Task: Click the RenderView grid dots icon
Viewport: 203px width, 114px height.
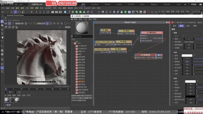Action: tap(51, 23)
